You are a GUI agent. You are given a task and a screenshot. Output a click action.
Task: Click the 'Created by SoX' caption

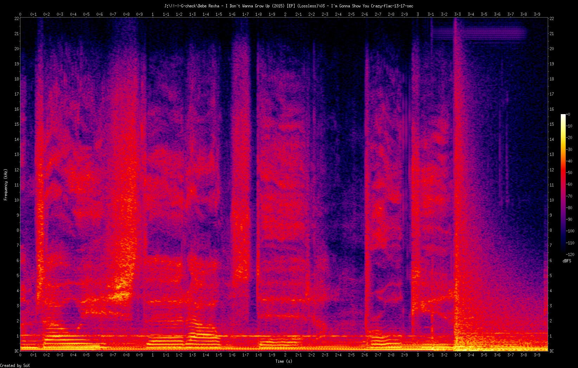coord(15,366)
